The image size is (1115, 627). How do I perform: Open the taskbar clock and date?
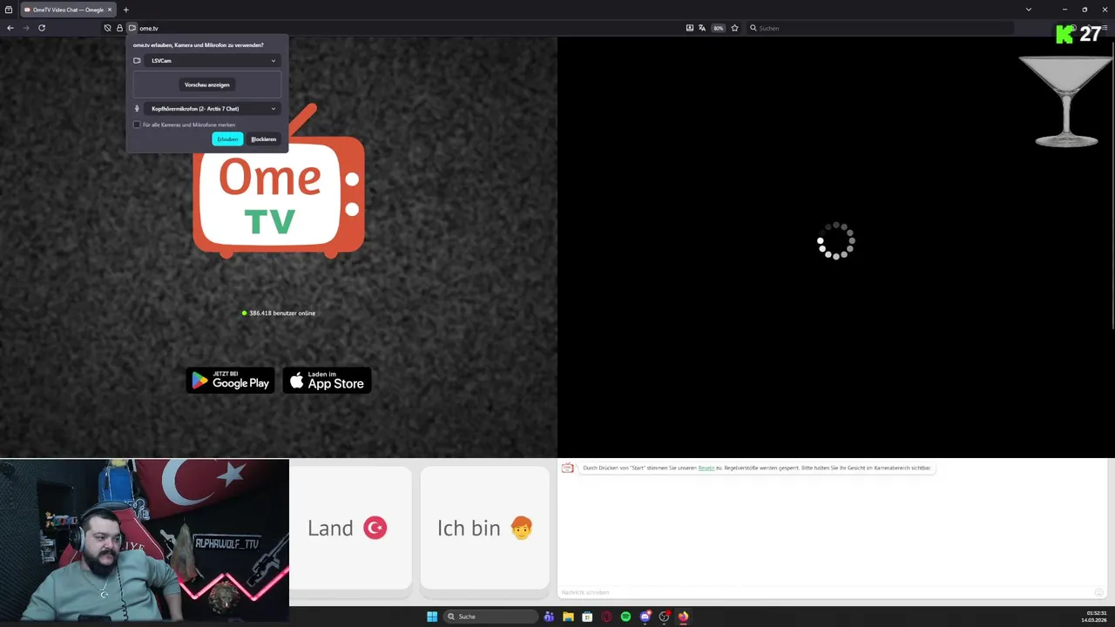[x=1095, y=617]
